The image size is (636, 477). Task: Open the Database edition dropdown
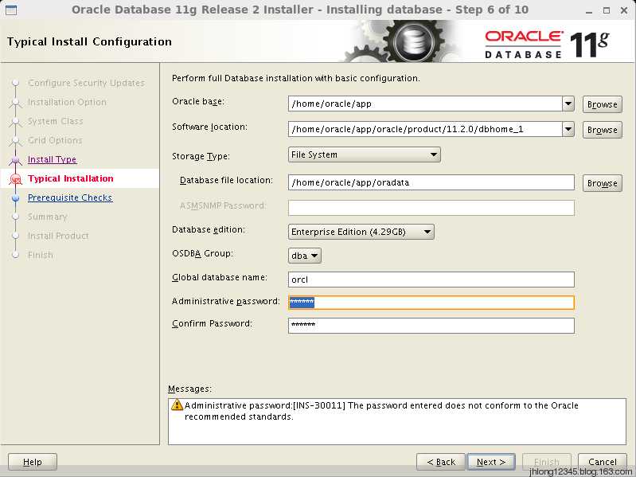361,232
